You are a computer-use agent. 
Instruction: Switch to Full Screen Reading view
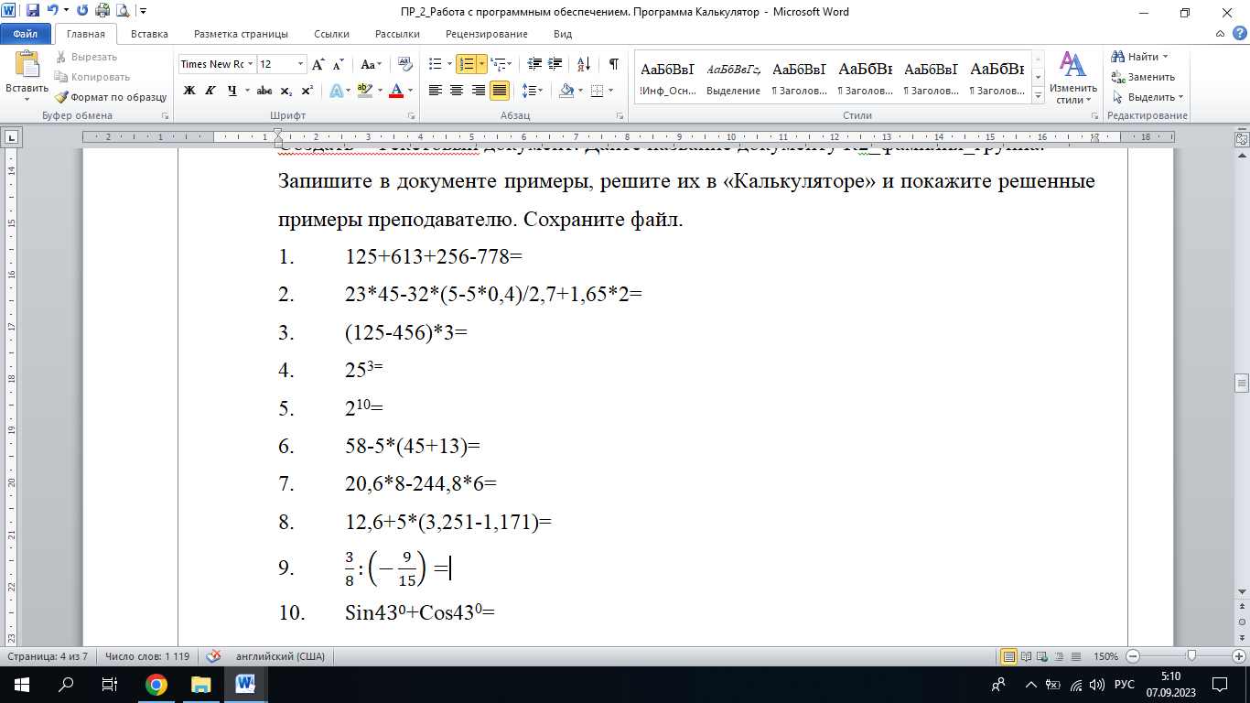click(1025, 656)
